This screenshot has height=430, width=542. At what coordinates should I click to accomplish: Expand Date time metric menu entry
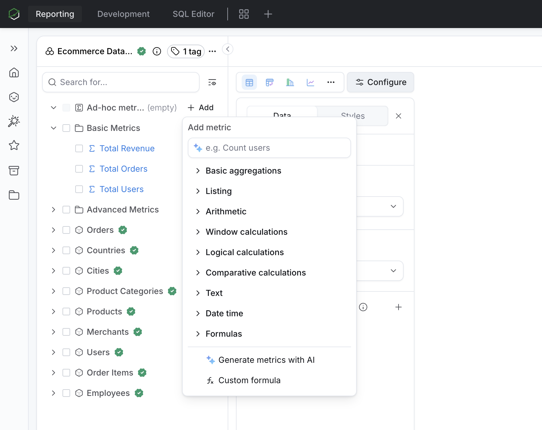(x=269, y=313)
